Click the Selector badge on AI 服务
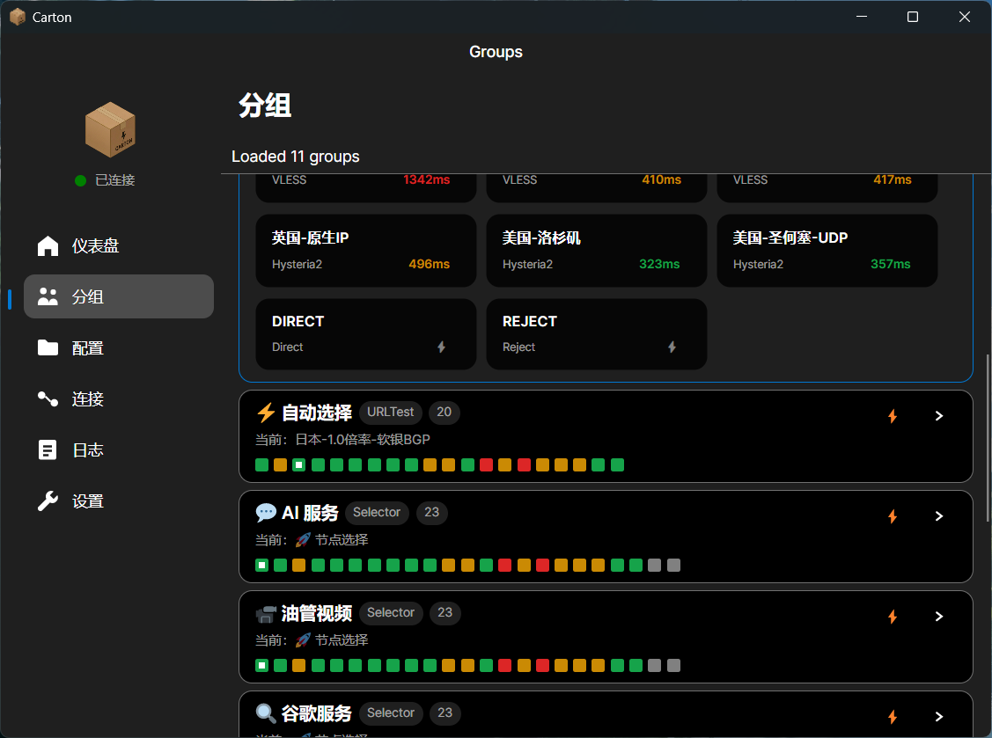Image resolution: width=992 pixels, height=738 pixels. (377, 512)
